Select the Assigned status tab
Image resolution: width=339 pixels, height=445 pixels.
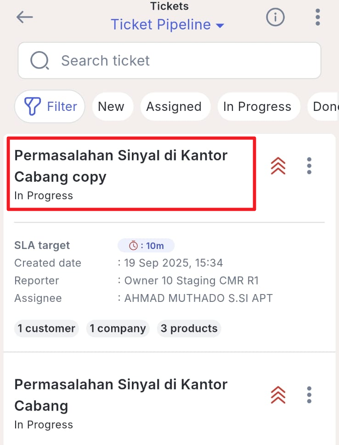[174, 107]
